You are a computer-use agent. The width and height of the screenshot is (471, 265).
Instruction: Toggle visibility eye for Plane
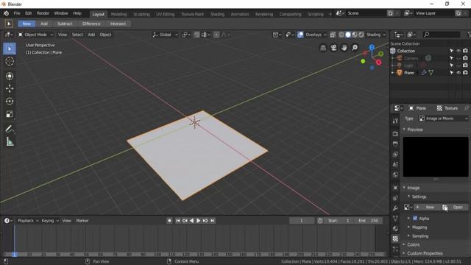(x=458, y=73)
